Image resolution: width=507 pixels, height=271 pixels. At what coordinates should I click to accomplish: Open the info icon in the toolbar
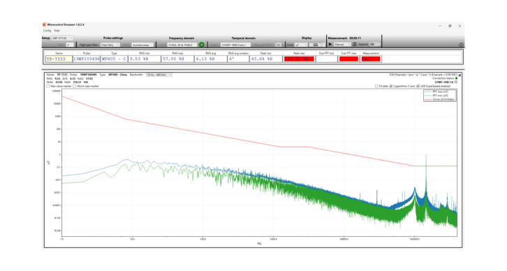(461, 45)
